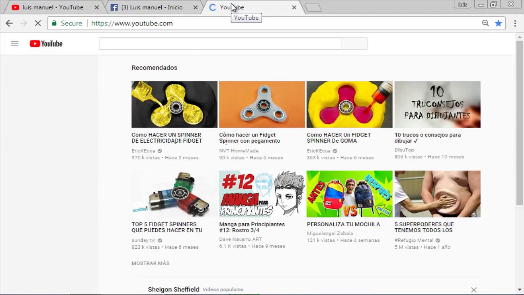Open Chrome three-dot menu
Image resolution: width=524 pixels, height=295 pixels.
coord(515,23)
